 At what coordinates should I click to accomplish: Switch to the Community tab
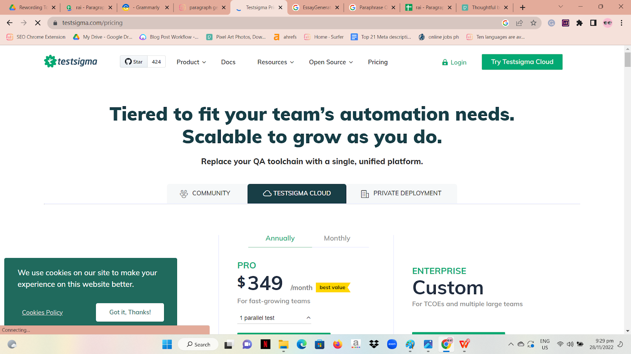coord(207,194)
